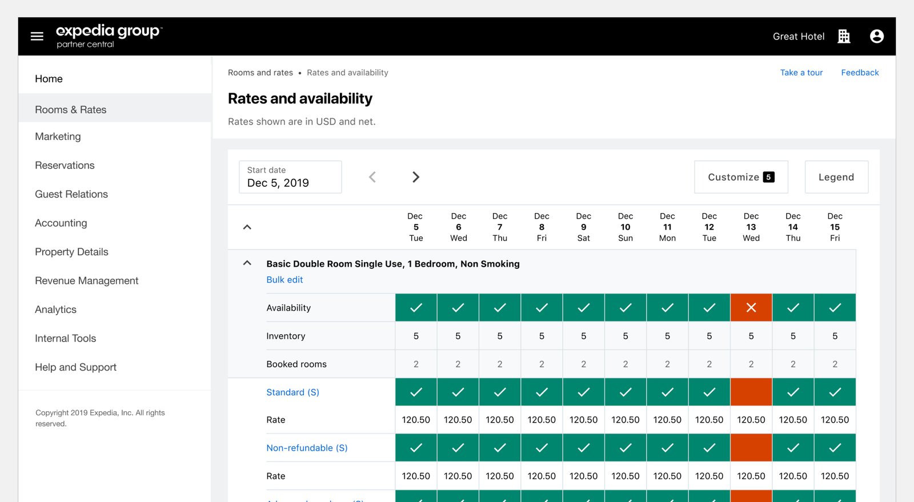Advance to next dates with right arrow

[x=416, y=177]
